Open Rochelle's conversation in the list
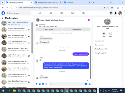 (15, 30)
